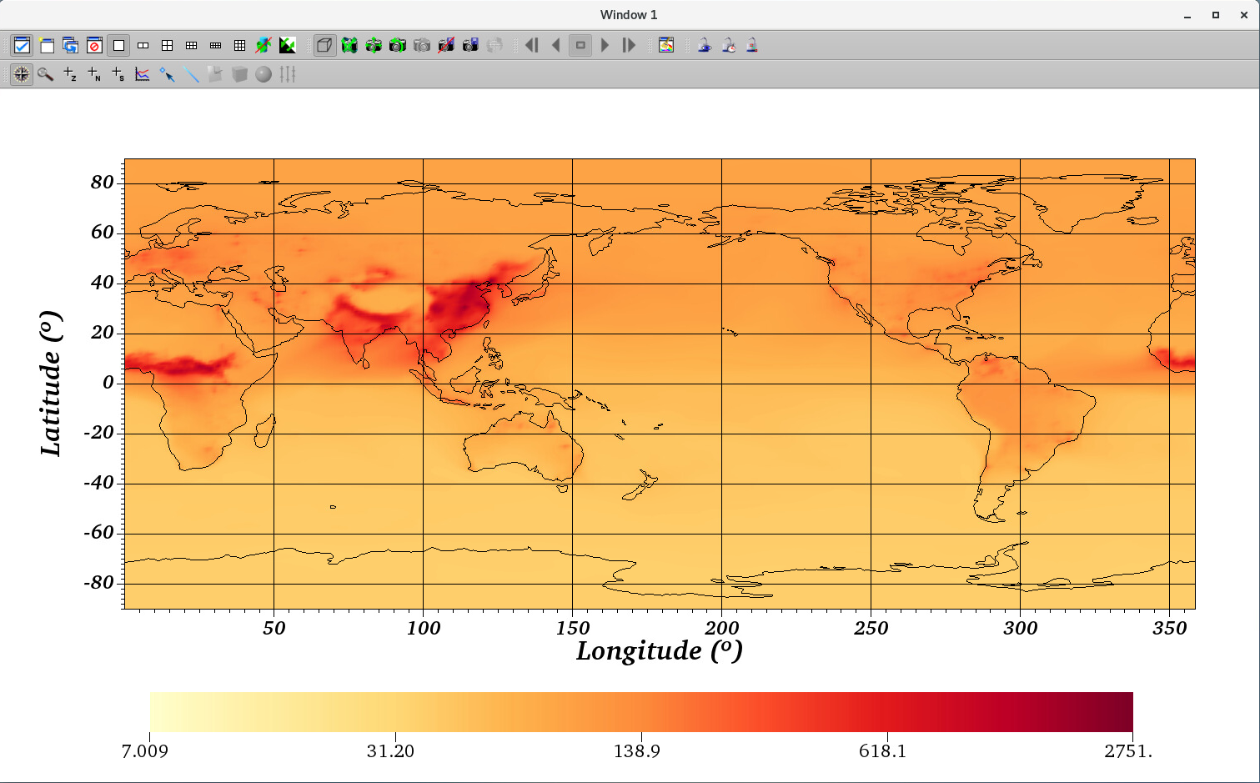Toggle the lock time clock icon
This screenshot has width=1260, height=783.
[x=729, y=45]
